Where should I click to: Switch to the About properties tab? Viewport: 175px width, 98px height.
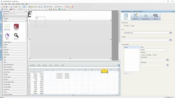click(x=156, y=16)
